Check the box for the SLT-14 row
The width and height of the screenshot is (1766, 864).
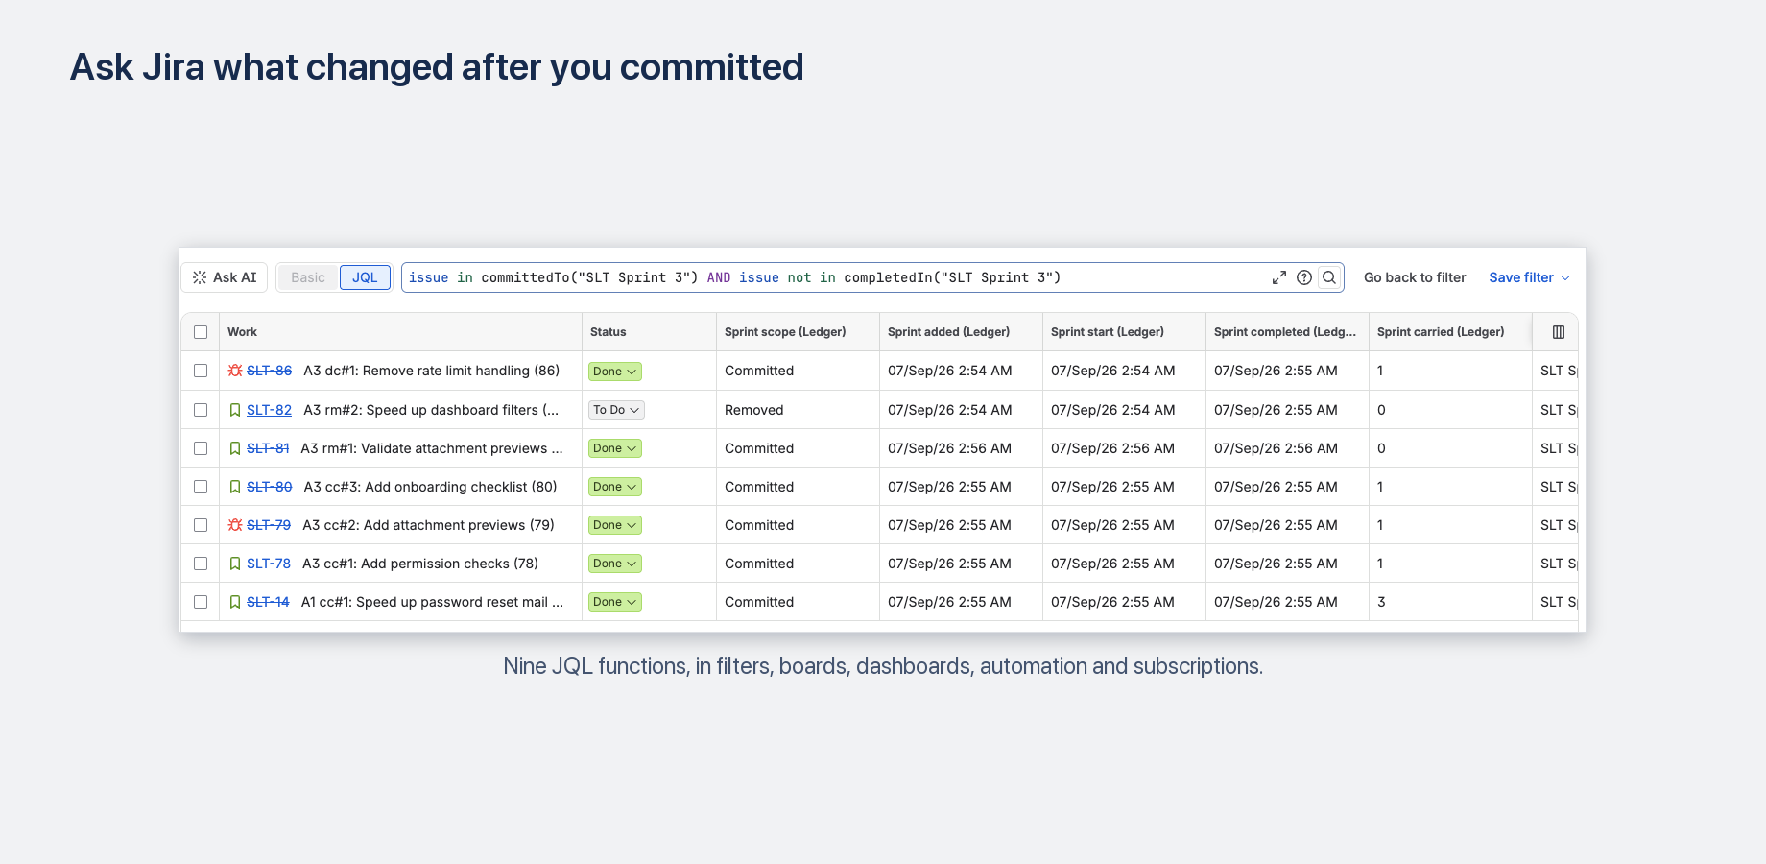pos(201,602)
